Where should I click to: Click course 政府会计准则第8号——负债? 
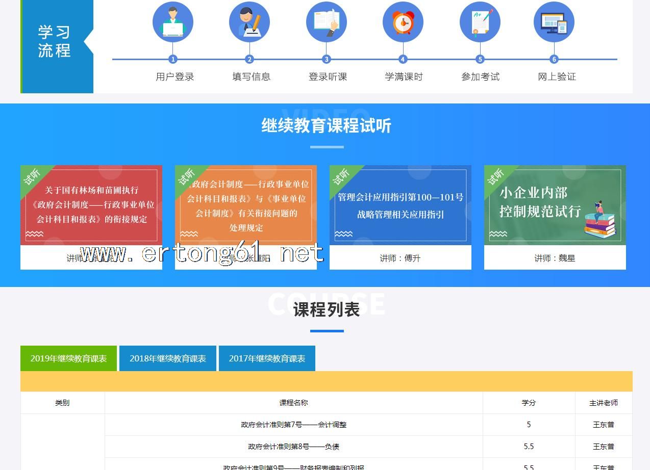pos(293,447)
